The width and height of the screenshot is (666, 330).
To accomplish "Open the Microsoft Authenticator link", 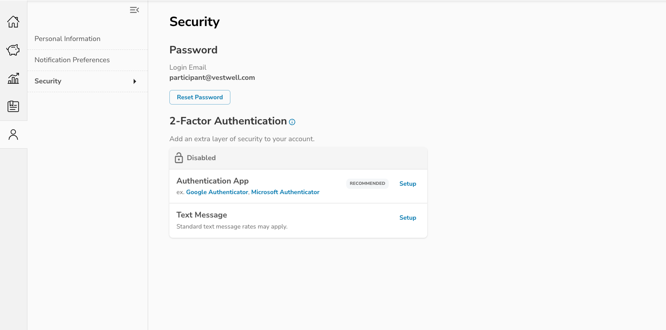I will 285,192.
